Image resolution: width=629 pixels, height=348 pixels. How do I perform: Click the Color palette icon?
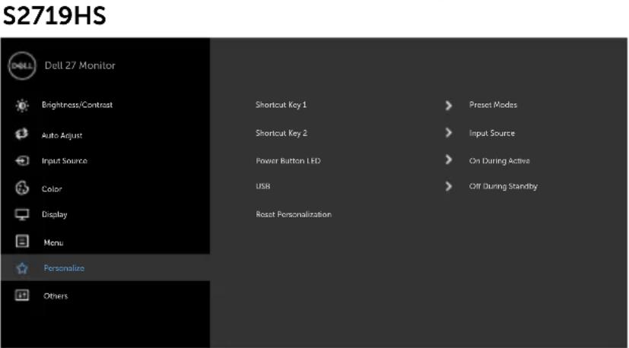[21, 188]
